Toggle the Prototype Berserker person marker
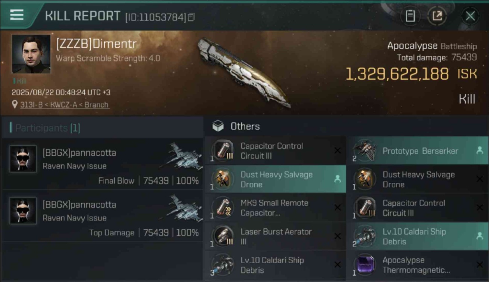The height and width of the screenshot is (282, 489). click(x=479, y=150)
